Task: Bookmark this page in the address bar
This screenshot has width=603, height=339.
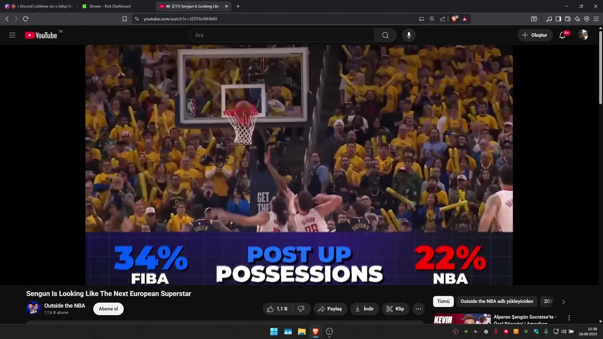Action: (124, 19)
